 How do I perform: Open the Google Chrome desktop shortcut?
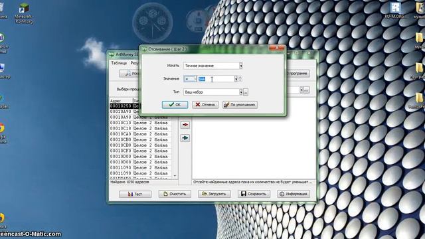pyautogui.click(x=2, y=133)
